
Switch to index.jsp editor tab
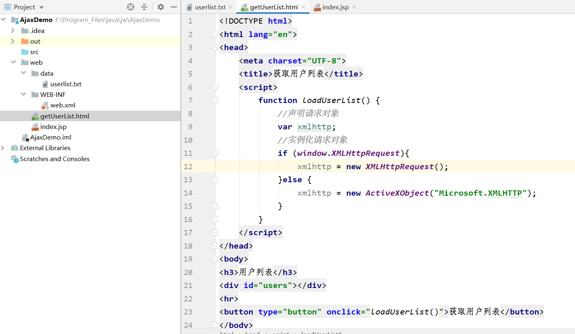(336, 7)
